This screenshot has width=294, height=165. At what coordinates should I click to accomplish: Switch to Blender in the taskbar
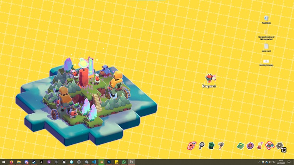[102, 162]
